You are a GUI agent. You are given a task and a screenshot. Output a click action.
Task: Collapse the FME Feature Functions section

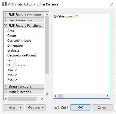coord(24,25)
